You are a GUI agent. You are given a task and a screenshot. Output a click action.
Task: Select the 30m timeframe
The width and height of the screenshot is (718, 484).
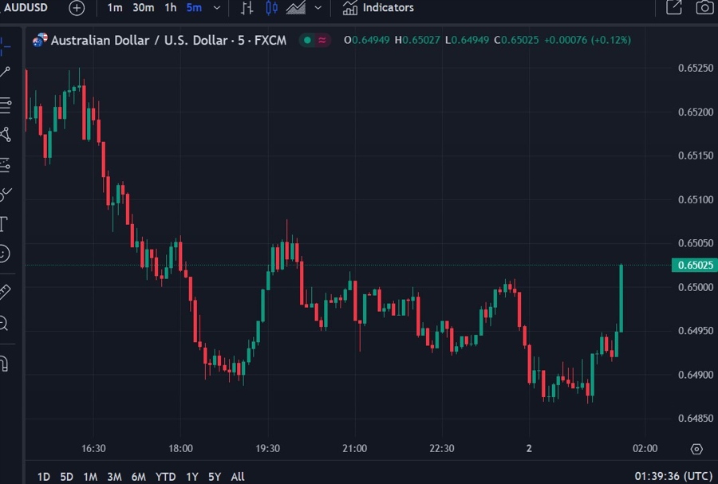(x=144, y=8)
